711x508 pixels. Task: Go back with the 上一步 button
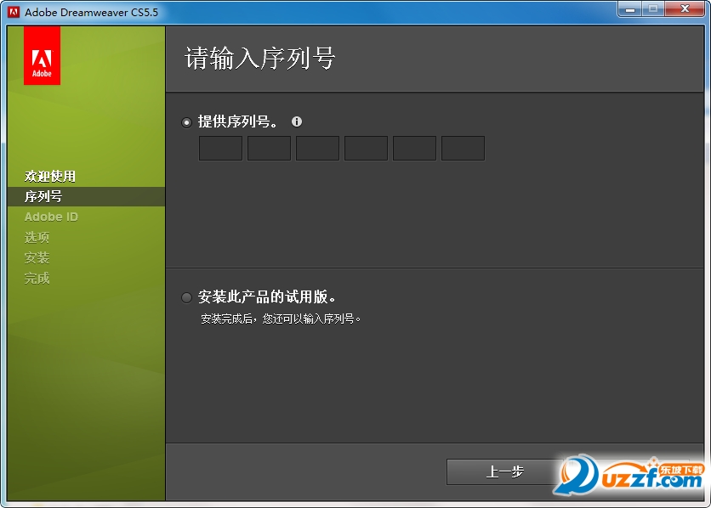[x=504, y=471]
